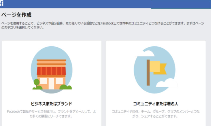Click the green-outlined box in top-right header

click(181, 4)
